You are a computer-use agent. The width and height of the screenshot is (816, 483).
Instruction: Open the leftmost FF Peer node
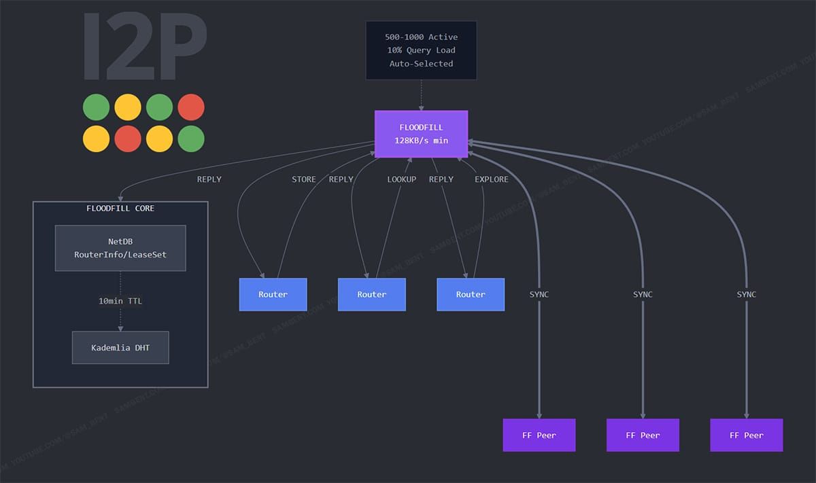(539, 435)
